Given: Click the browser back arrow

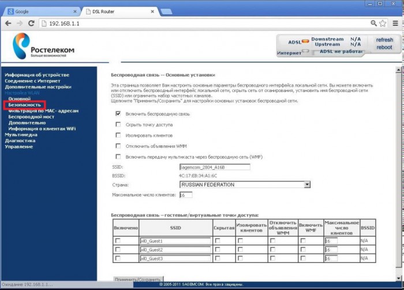Looking at the screenshot, I should click(8, 23).
